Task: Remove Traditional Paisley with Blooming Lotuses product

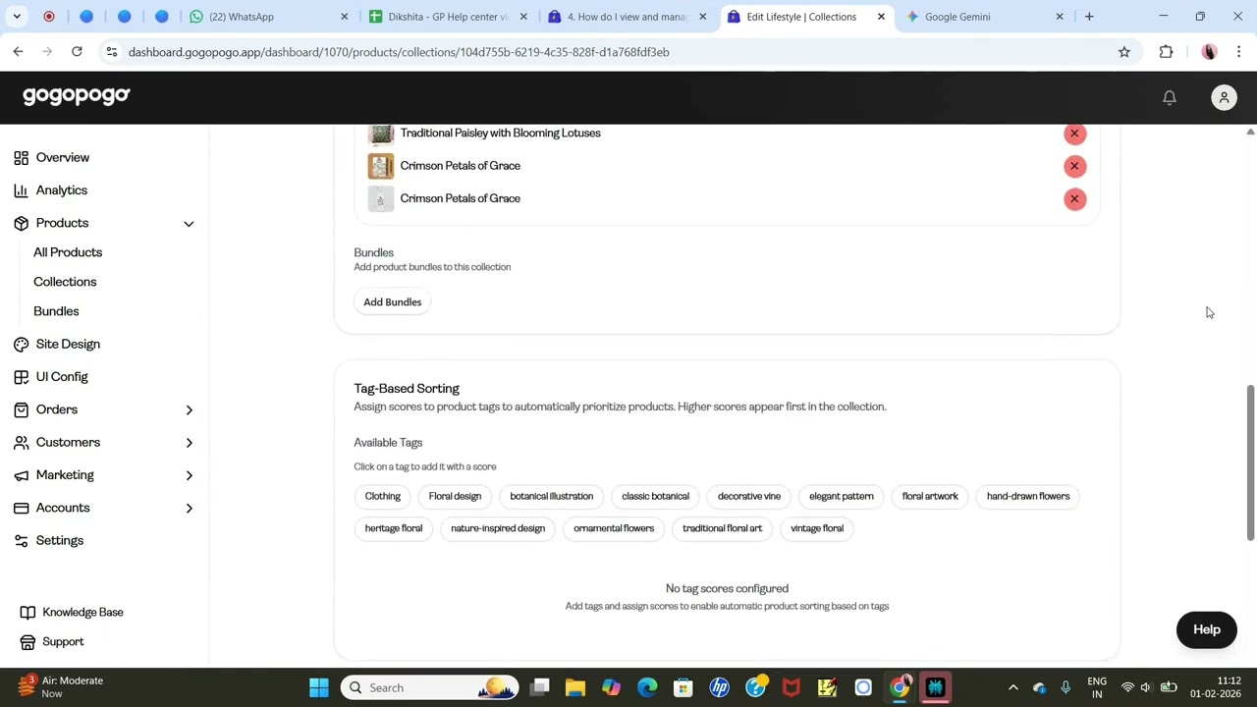Action: (1074, 134)
